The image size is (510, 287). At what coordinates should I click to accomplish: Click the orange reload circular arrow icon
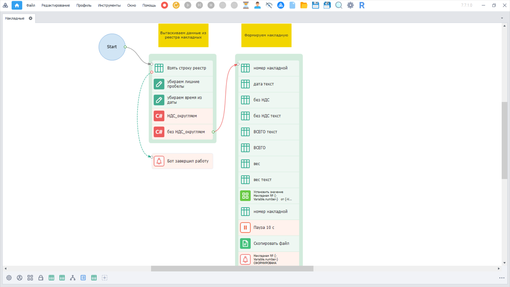click(x=176, y=5)
